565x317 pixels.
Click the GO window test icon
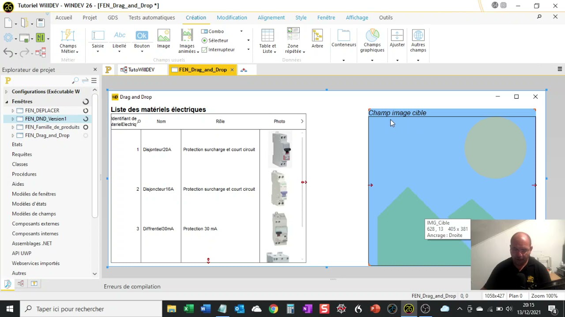click(24, 38)
